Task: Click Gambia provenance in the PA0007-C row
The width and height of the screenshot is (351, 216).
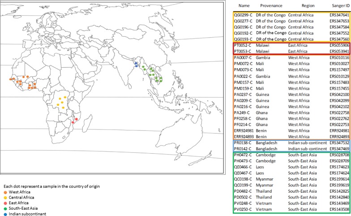Action: click(x=263, y=57)
